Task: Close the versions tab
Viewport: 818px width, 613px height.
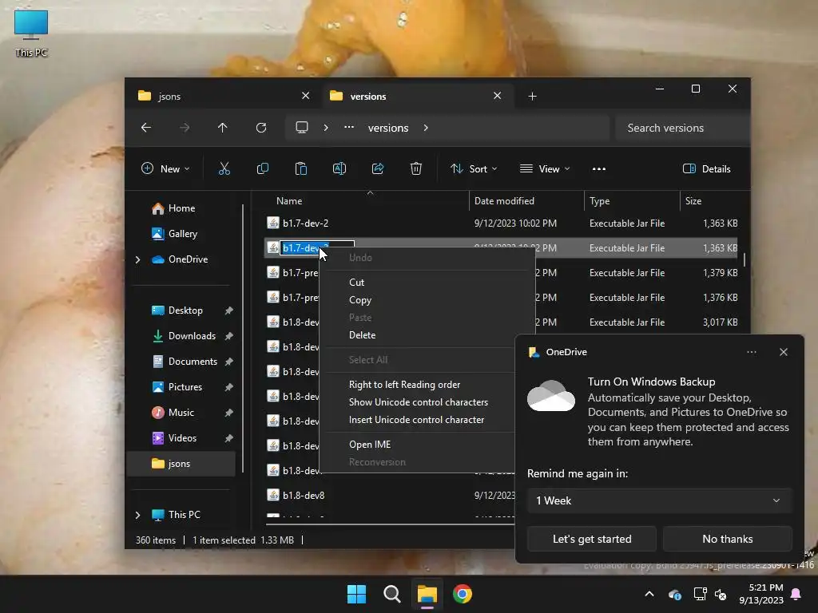Action: coord(497,96)
